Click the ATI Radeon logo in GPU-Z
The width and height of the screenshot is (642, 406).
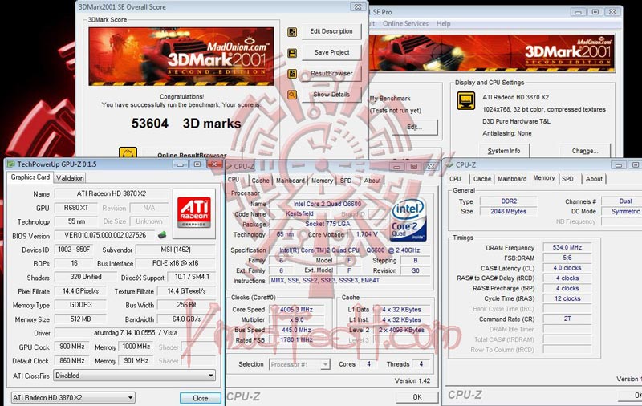(194, 213)
